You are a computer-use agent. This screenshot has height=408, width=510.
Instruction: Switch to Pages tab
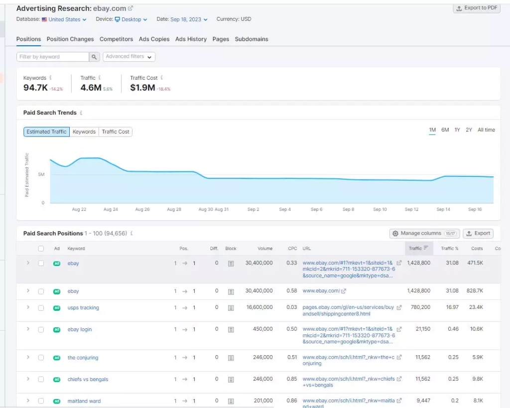pyautogui.click(x=221, y=39)
